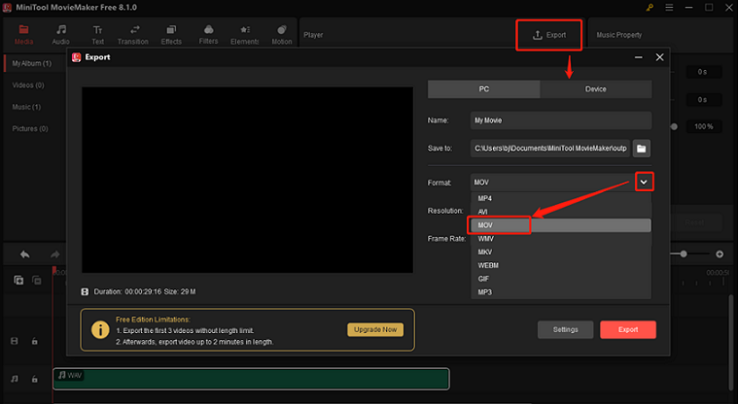Click the add track icon
The image size is (738, 404).
coord(18,281)
